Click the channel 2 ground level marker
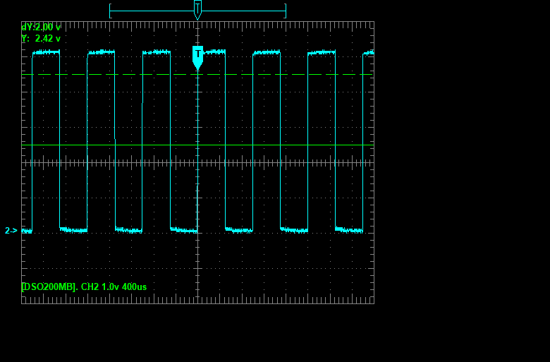Viewport: 550px width, 362px height. tap(11, 231)
